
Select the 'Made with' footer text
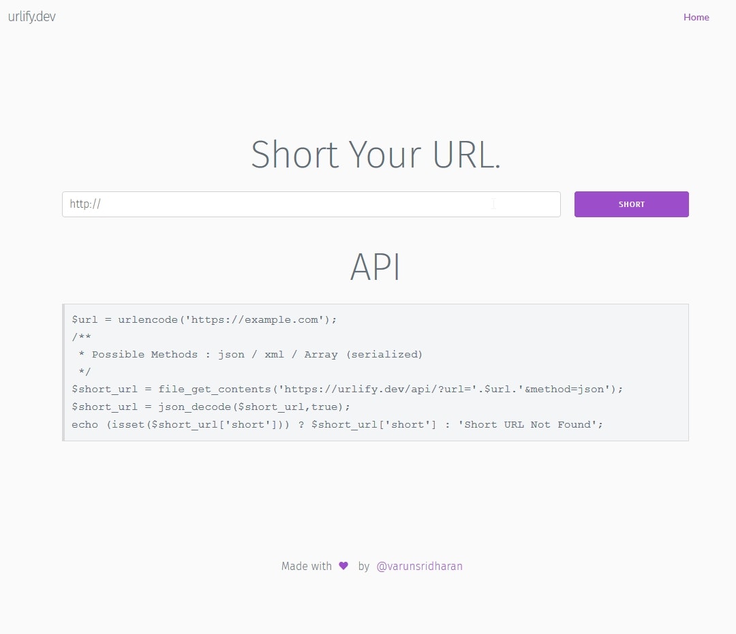tap(306, 566)
